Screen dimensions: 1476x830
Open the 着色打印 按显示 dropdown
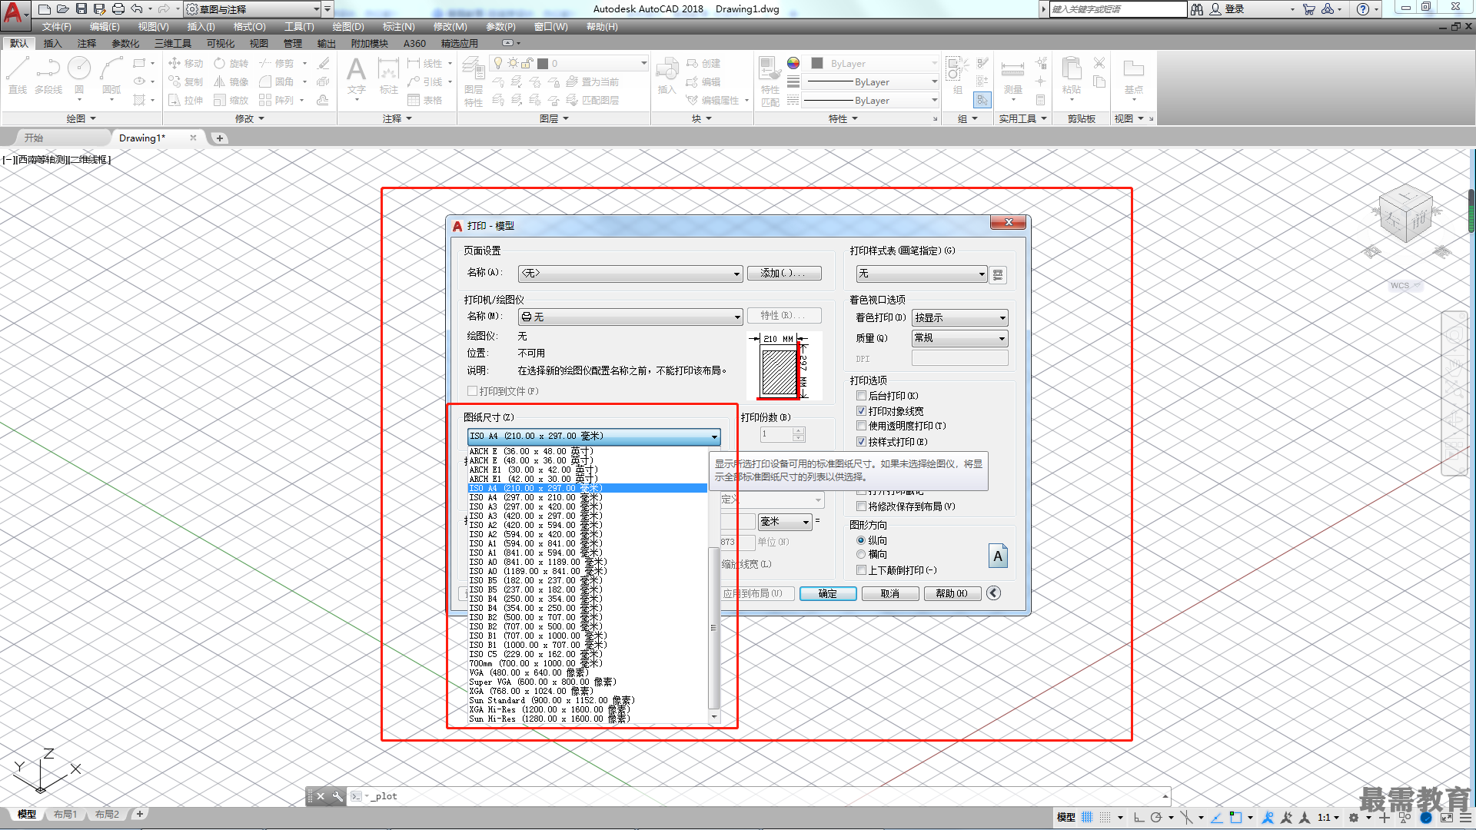[959, 317]
